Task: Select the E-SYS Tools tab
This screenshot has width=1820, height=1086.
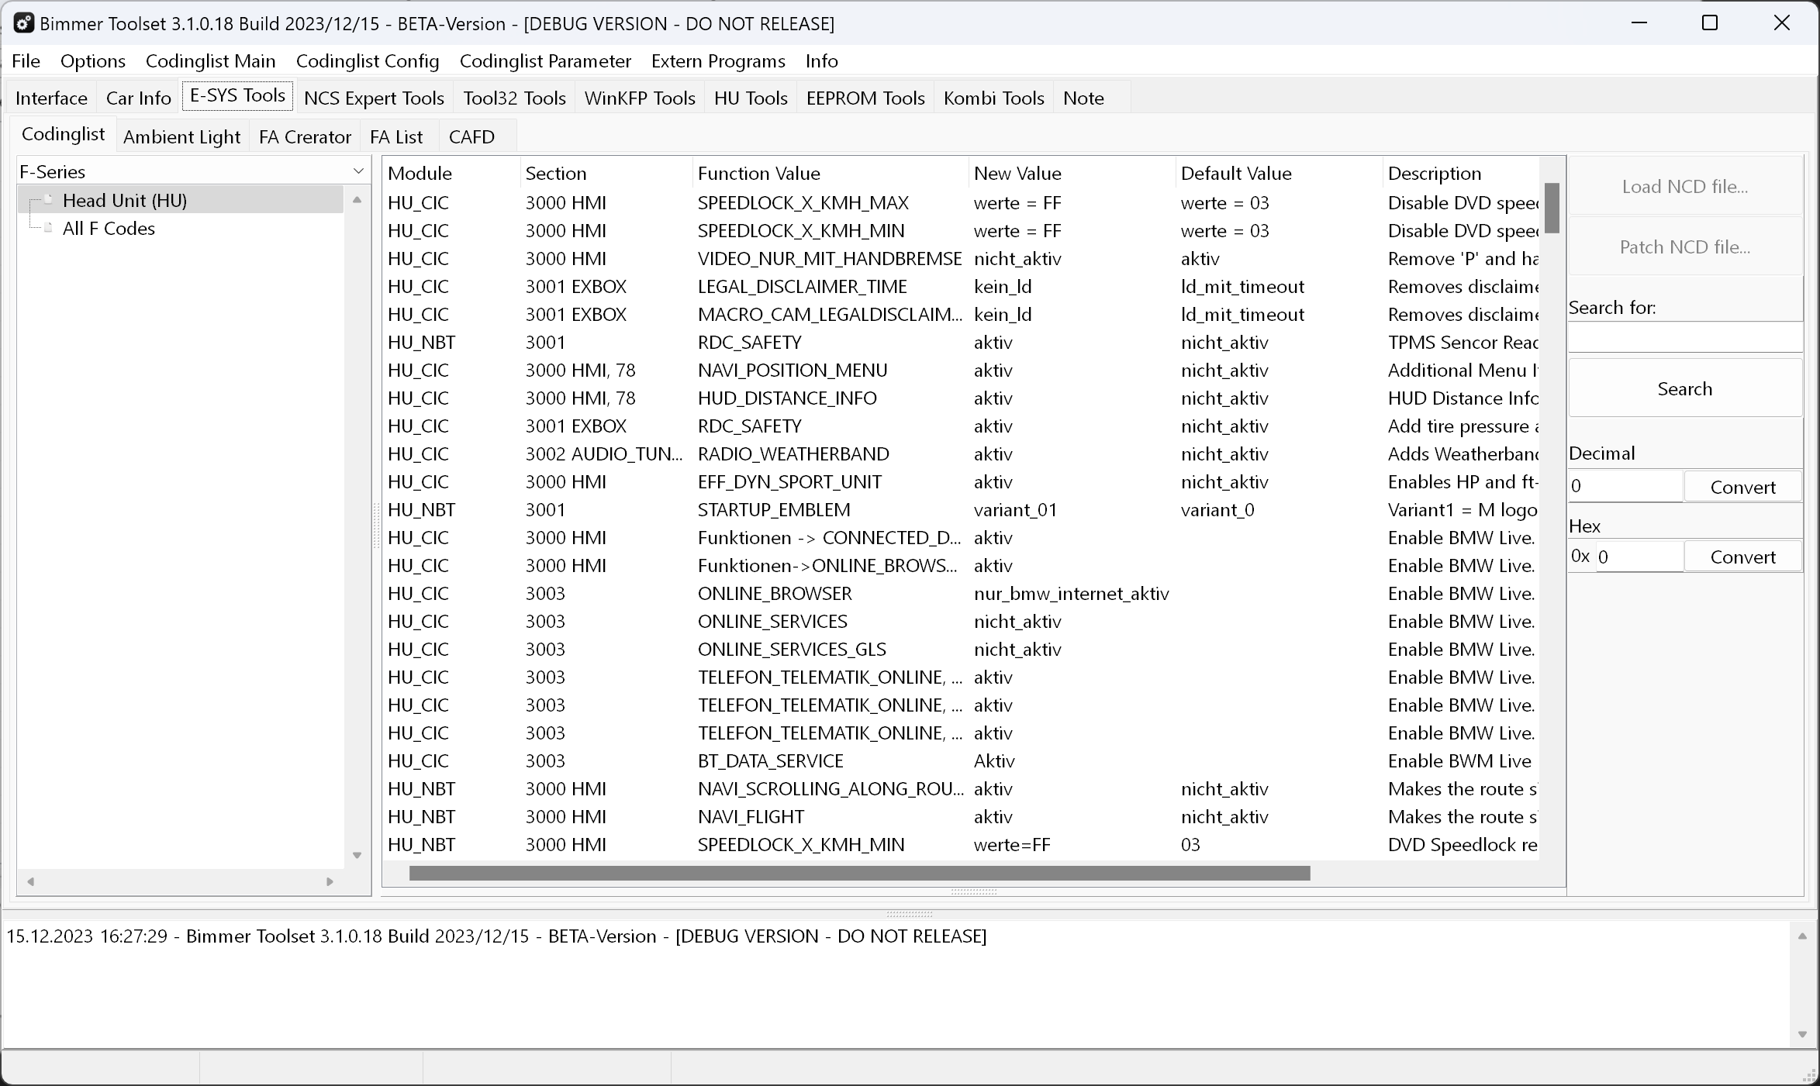Action: click(237, 95)
